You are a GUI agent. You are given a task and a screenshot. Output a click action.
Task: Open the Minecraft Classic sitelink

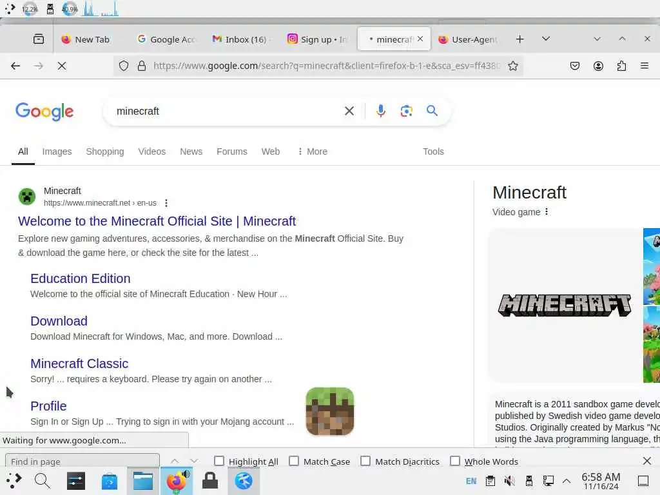pos(79,364)
